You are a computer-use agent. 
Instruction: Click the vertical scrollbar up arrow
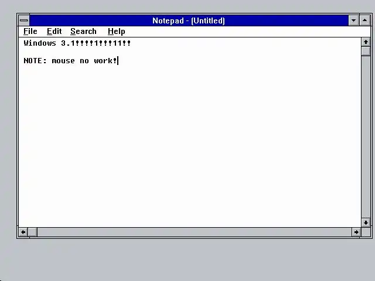(366, 42)
